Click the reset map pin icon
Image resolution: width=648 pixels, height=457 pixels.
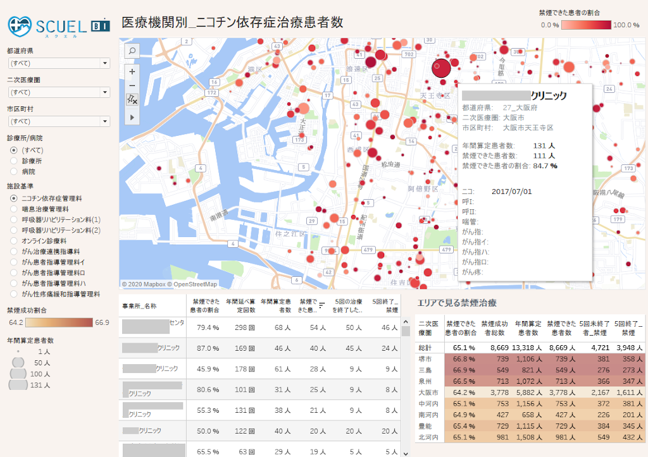[132, 99]
